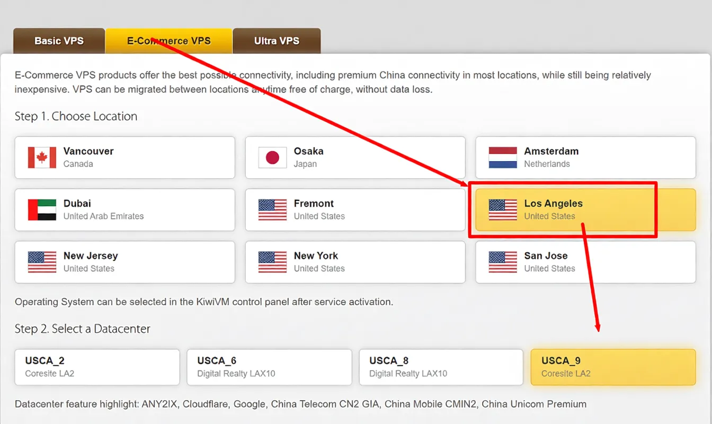Click the Netherlands flag icon

pos(503,157)
